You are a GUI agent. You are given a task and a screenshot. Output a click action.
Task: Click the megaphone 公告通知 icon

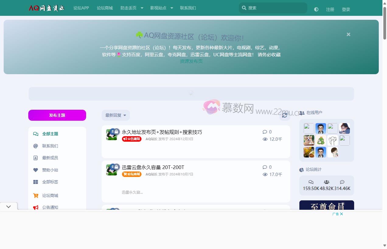(36, 207)
